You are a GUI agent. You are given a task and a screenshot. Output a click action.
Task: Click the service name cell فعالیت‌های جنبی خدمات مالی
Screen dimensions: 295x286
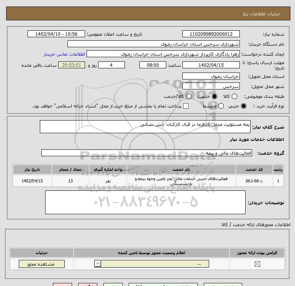[181, 181]
